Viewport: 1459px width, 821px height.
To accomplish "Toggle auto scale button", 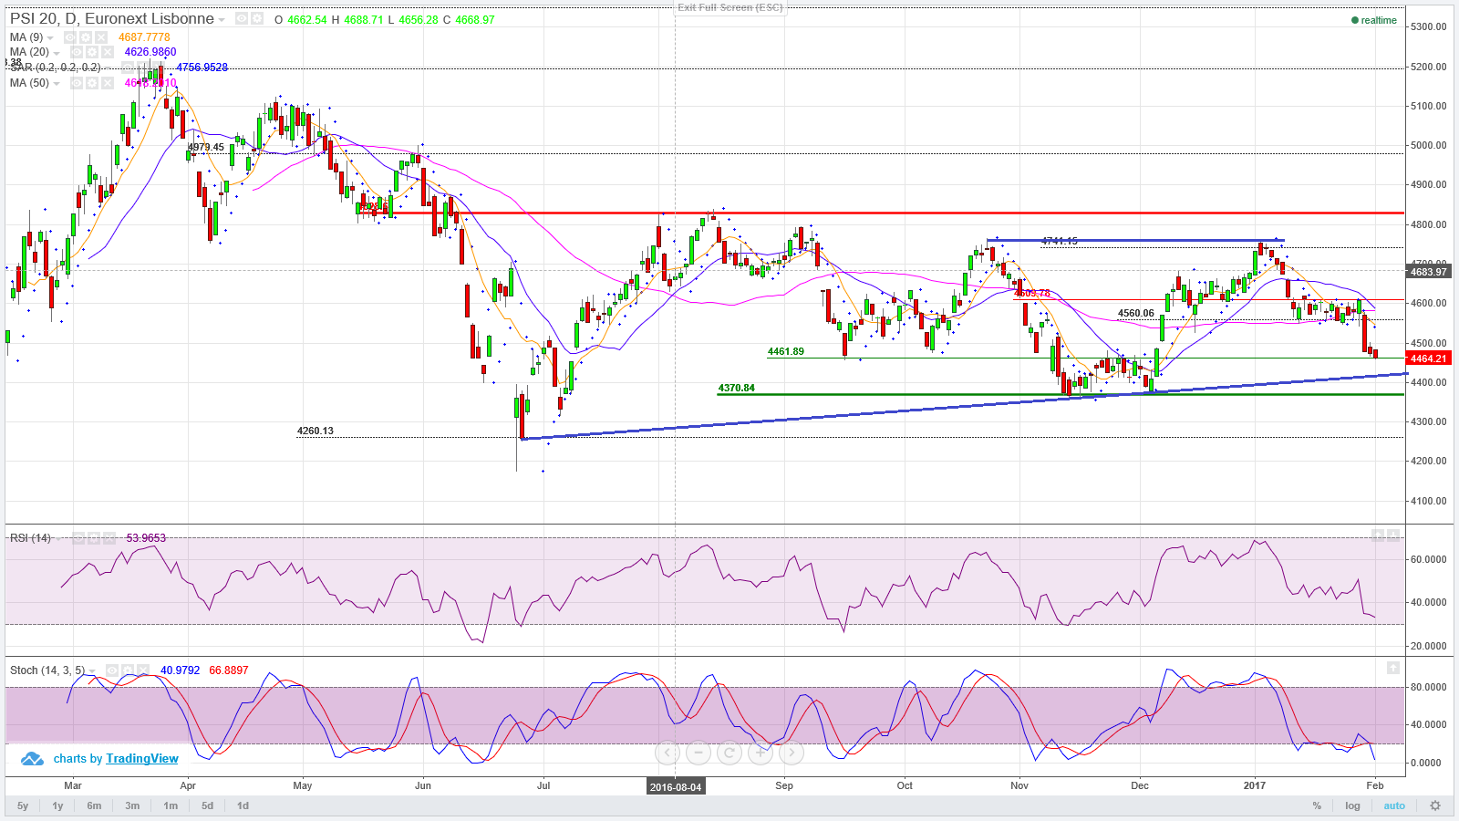I will tap(1394, 805).
